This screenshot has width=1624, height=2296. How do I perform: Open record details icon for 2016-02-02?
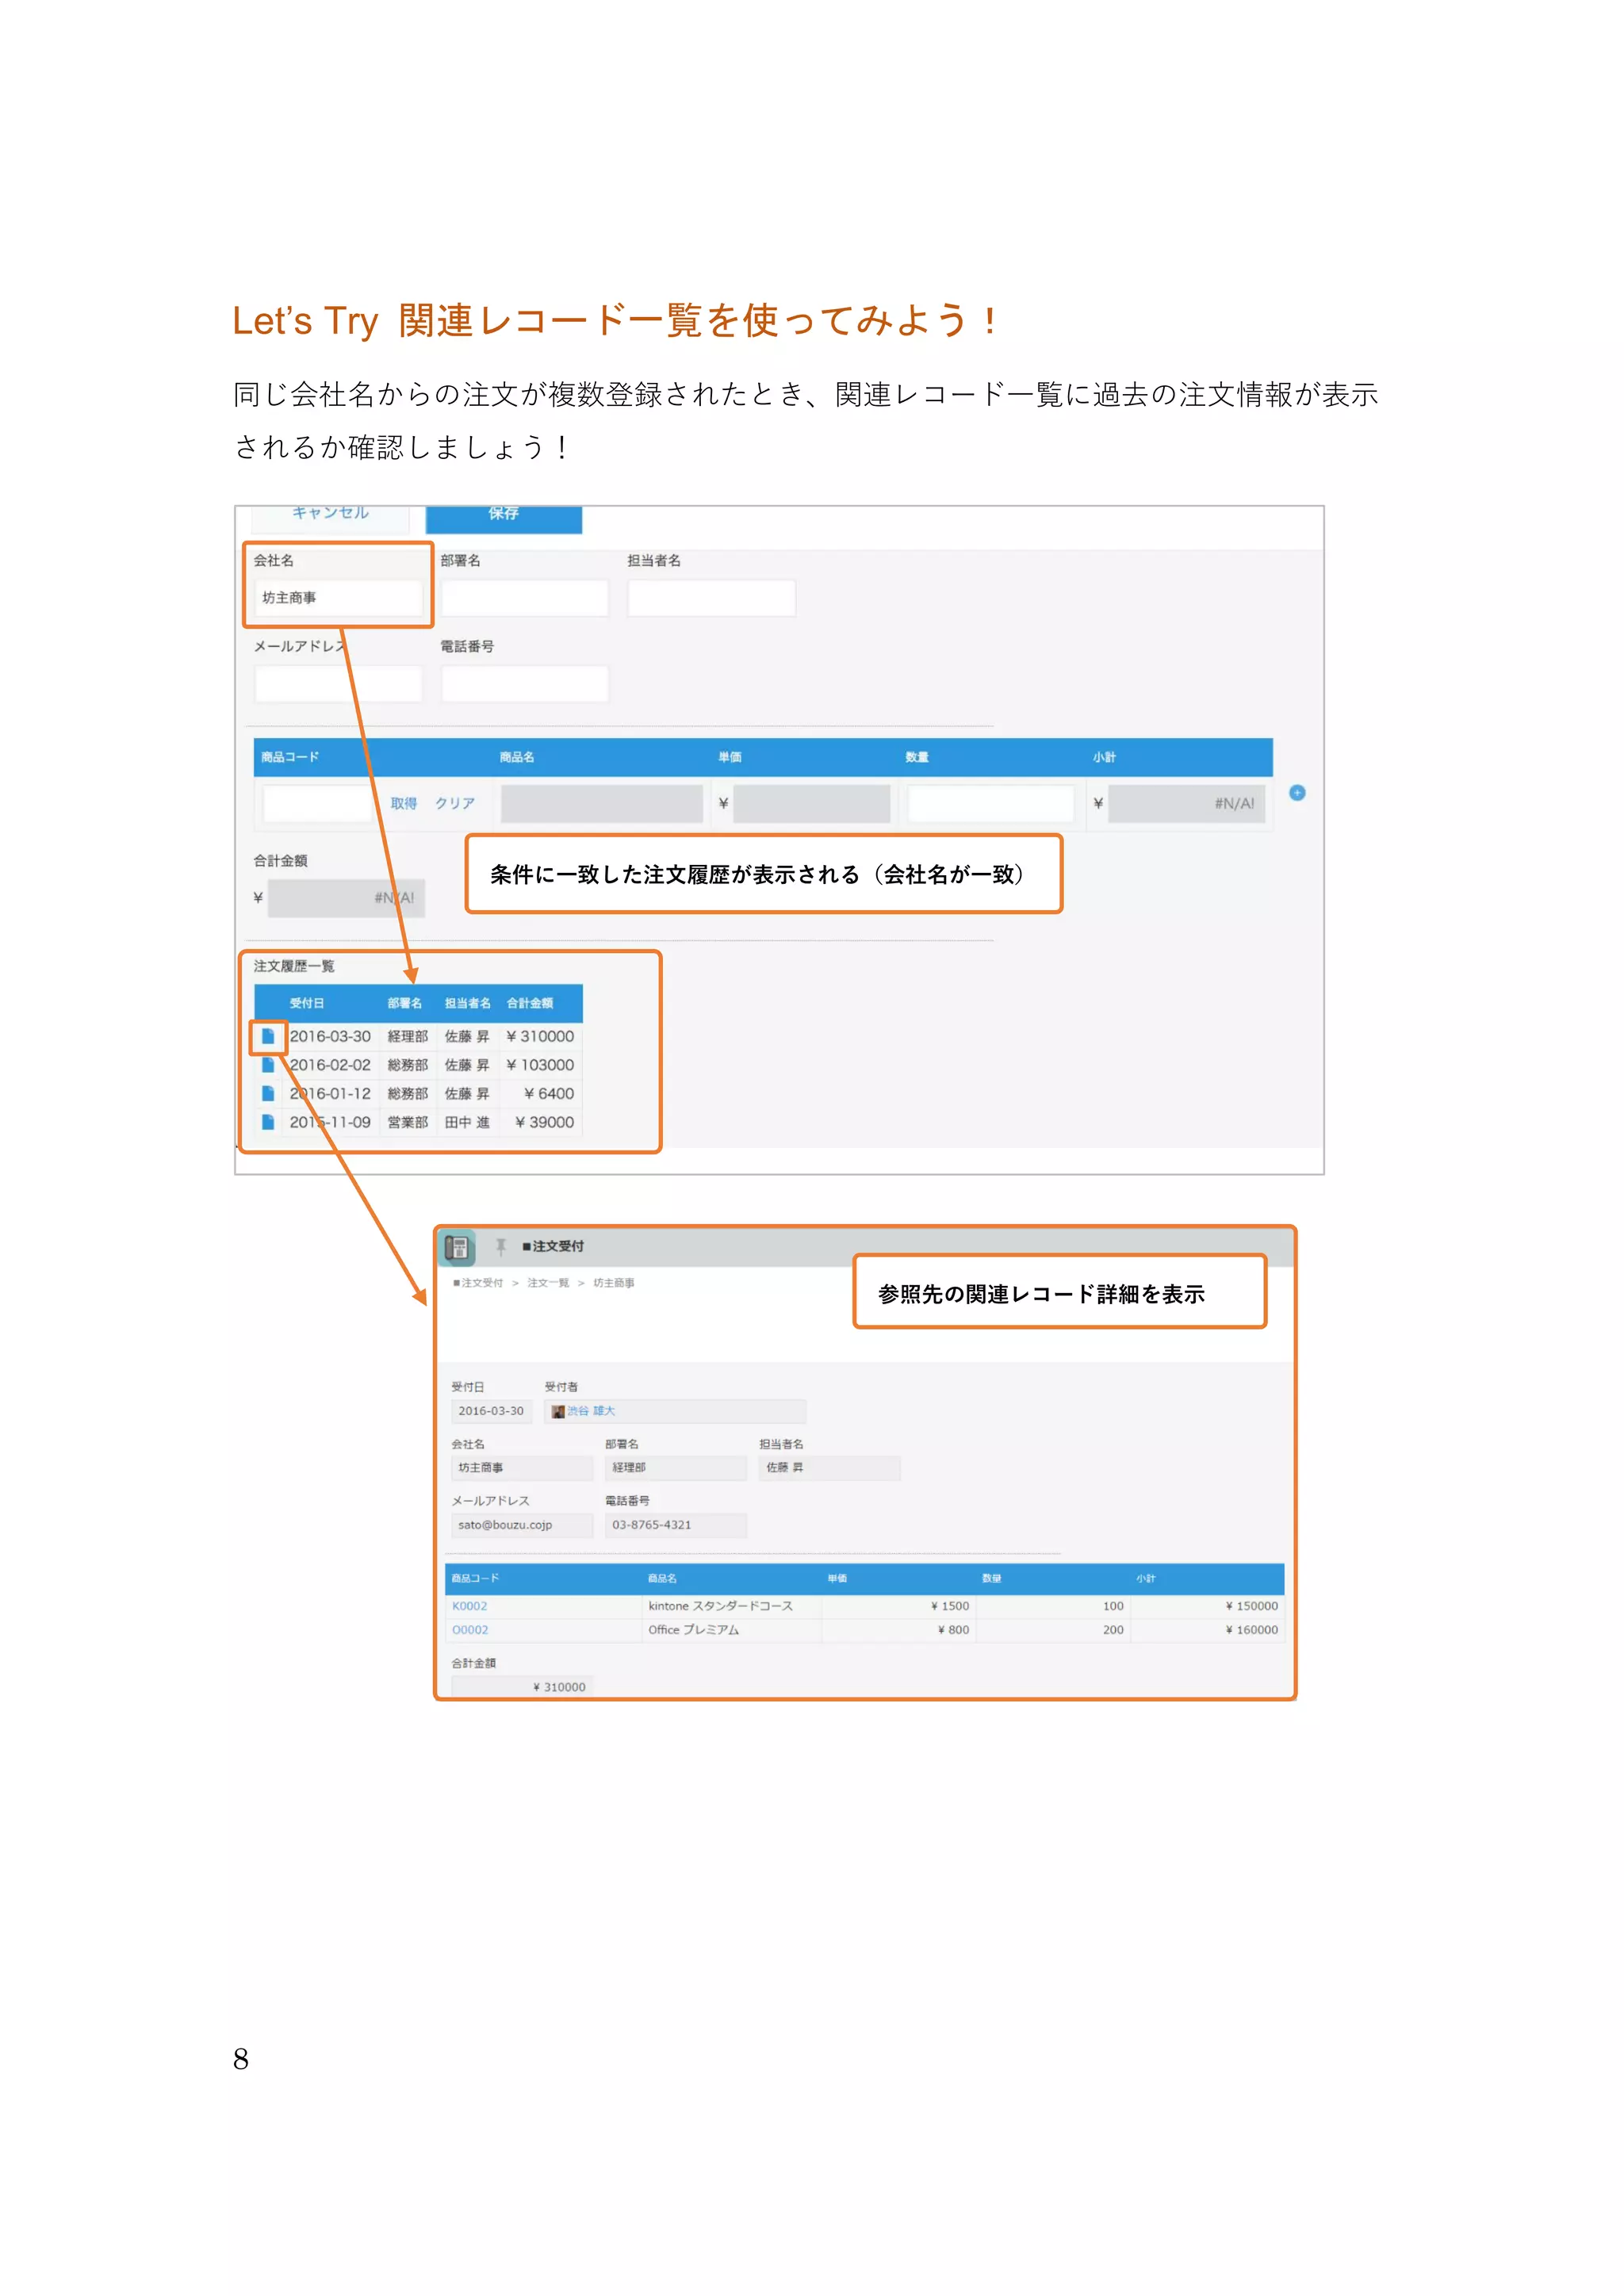click(268, 1065)
